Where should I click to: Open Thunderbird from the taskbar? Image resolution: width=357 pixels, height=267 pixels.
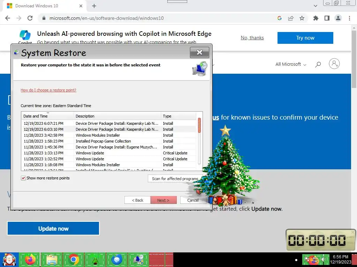116,260
